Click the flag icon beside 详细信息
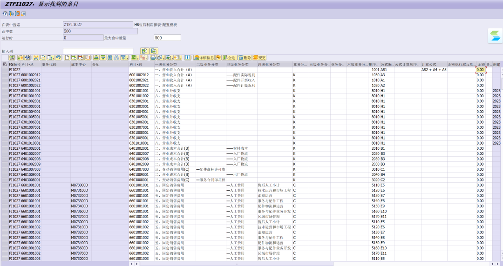Screen dimensions: 503x266 point(218,58)
